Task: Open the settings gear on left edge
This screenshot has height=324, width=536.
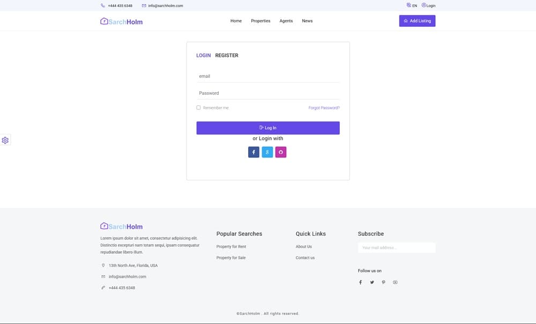Action: (5, 140)
